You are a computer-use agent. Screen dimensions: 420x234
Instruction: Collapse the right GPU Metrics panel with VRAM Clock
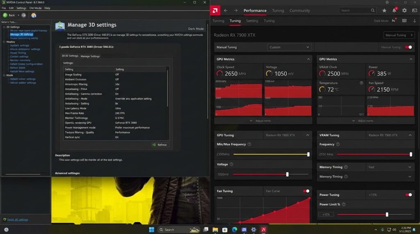coord(411,59)
